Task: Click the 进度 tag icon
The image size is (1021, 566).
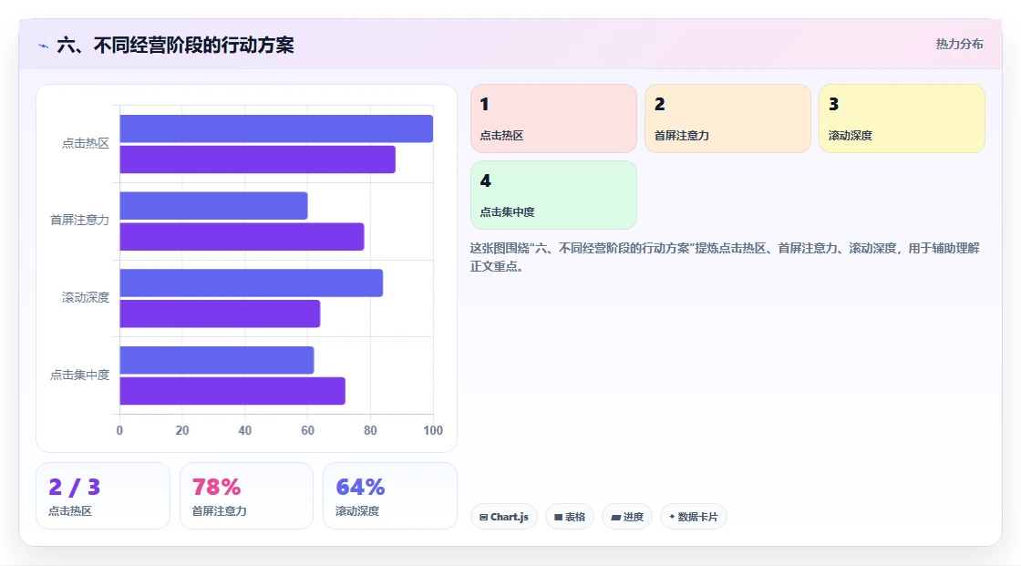Action: point(615,517)
